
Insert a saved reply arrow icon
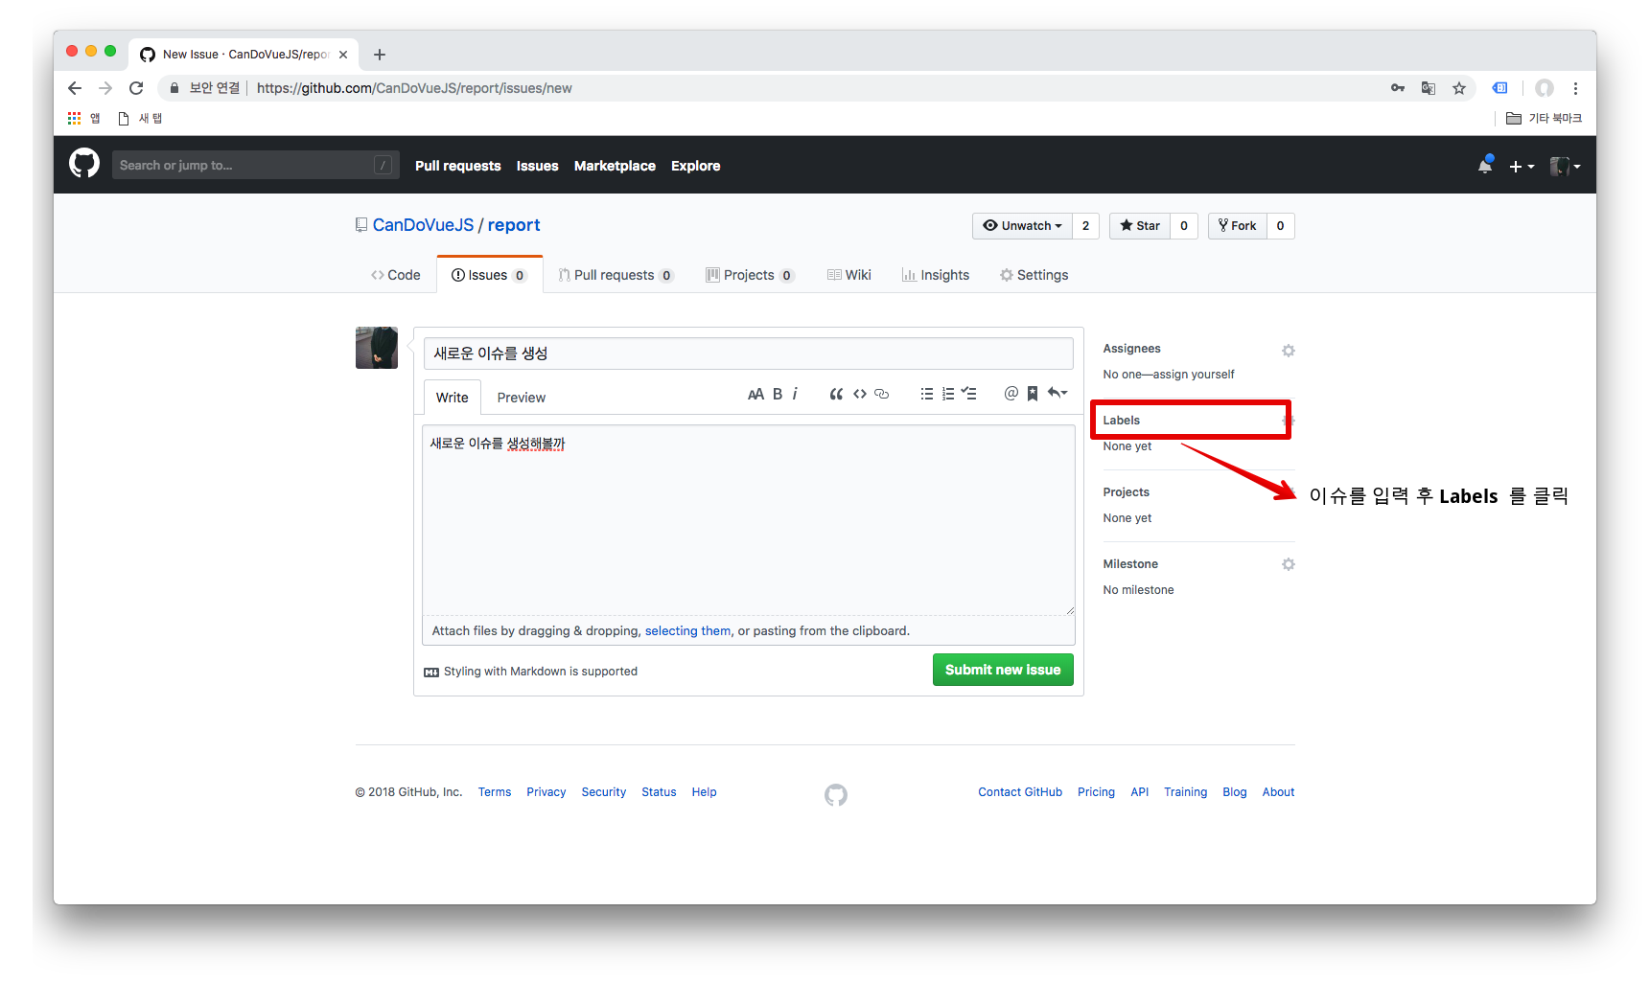(x=1057, y=393)
